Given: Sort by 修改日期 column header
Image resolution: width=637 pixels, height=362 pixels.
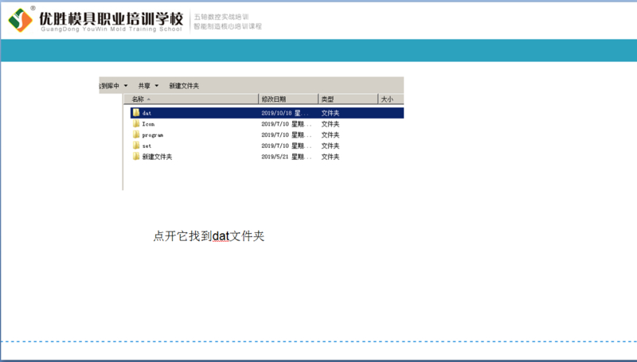Looking at the screenshot, I should (x=273, y=99).
